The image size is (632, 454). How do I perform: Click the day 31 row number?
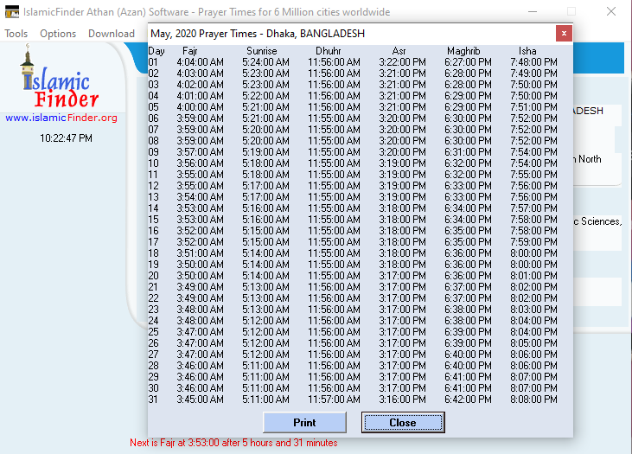[x=153, y=400]
